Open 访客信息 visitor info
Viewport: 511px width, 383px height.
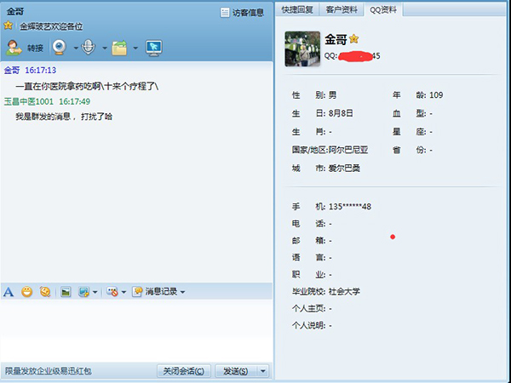pos(248,13)
